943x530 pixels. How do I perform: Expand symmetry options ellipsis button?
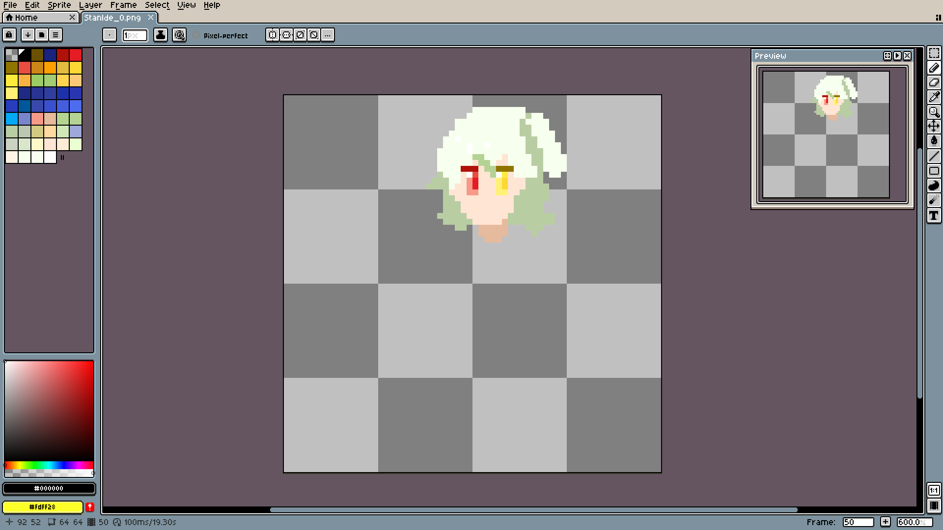(328, 35)
